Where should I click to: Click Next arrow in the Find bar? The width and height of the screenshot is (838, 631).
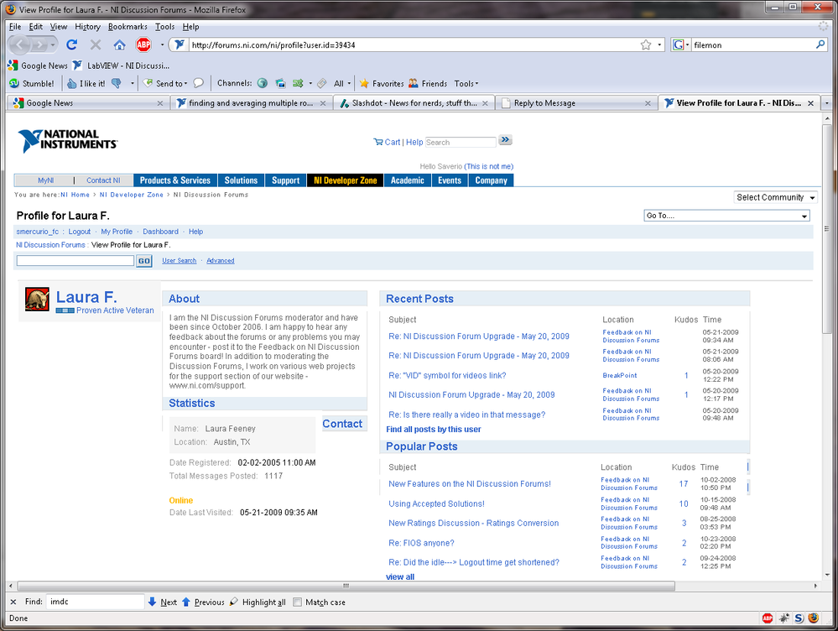click(163, 602)
